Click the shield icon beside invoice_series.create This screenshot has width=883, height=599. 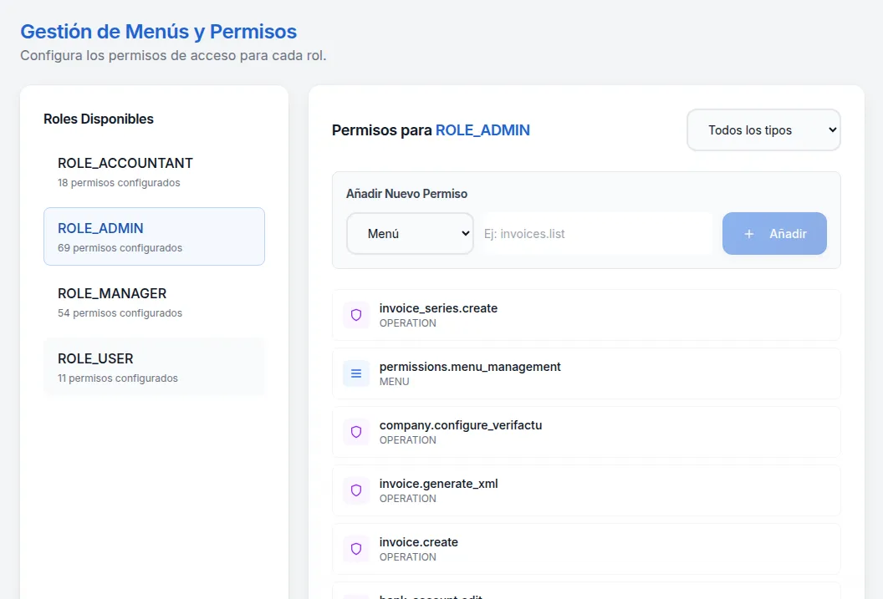pyautogui.click(x=356, y=315)
